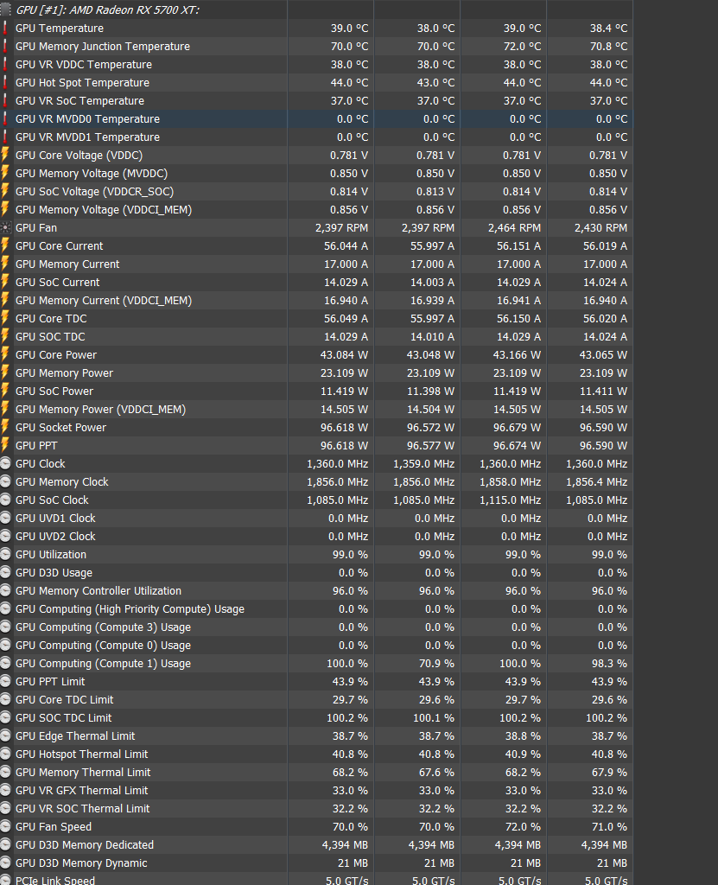Viewport: 718px width, 885px height.
Task: Click the fan icon beside GPU Fan
Action: 5,228
